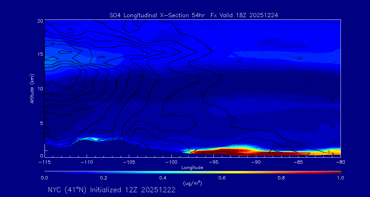The height and width of the screenshot is (197, 370).
Task: Click the 'Longitude' axis label
Action: (192, 168)
